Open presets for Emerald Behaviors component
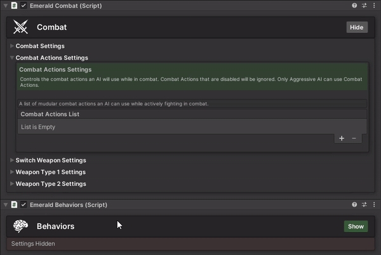Viewport: 381px width, 255px height. [x=364, y=205]
